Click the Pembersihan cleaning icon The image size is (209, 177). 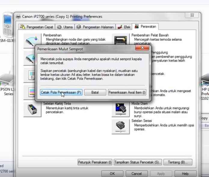32,41
